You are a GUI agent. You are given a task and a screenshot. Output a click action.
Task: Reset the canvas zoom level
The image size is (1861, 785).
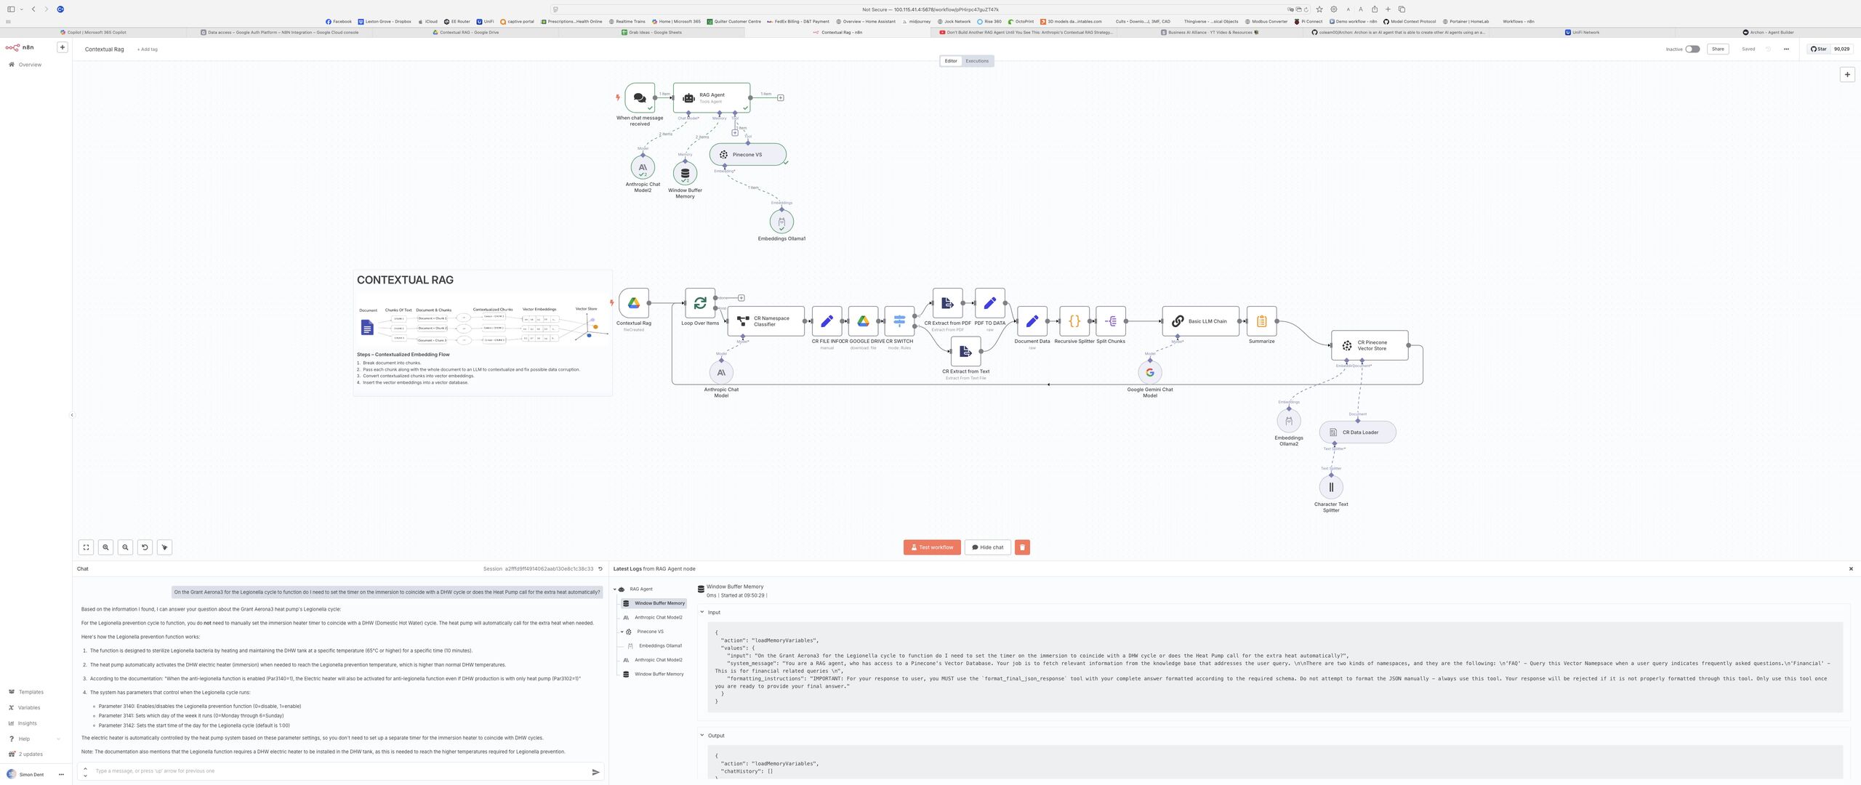pos(145,547)
